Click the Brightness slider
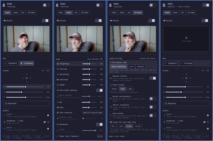 [x=89, y=64]
